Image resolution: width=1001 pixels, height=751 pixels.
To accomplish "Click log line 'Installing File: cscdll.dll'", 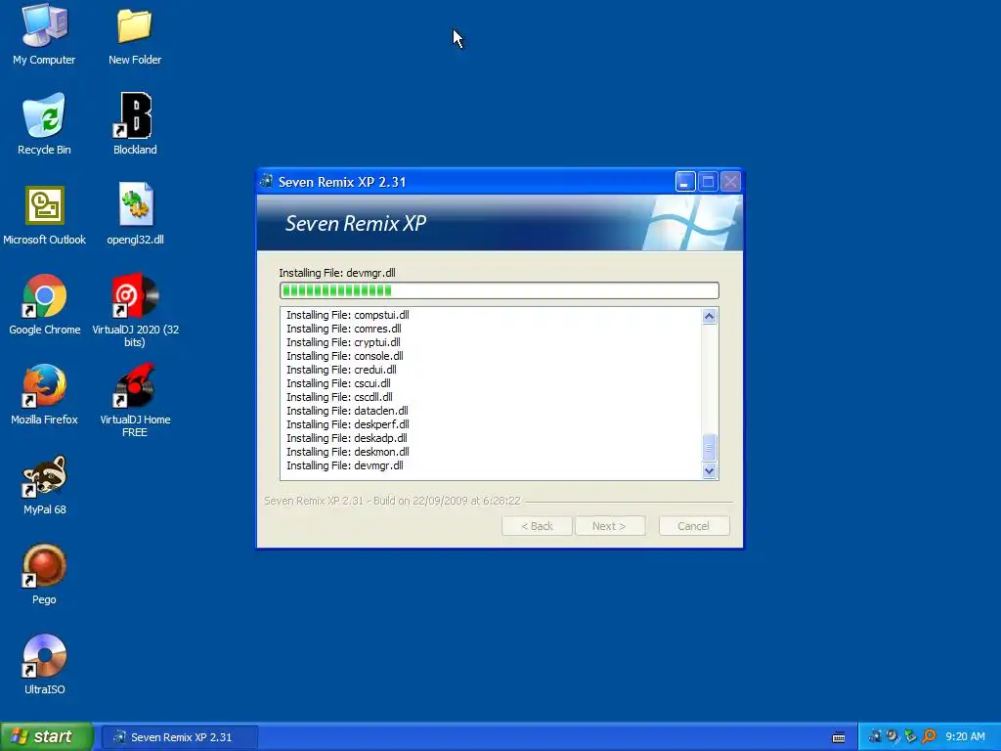I will pos(339,397).
